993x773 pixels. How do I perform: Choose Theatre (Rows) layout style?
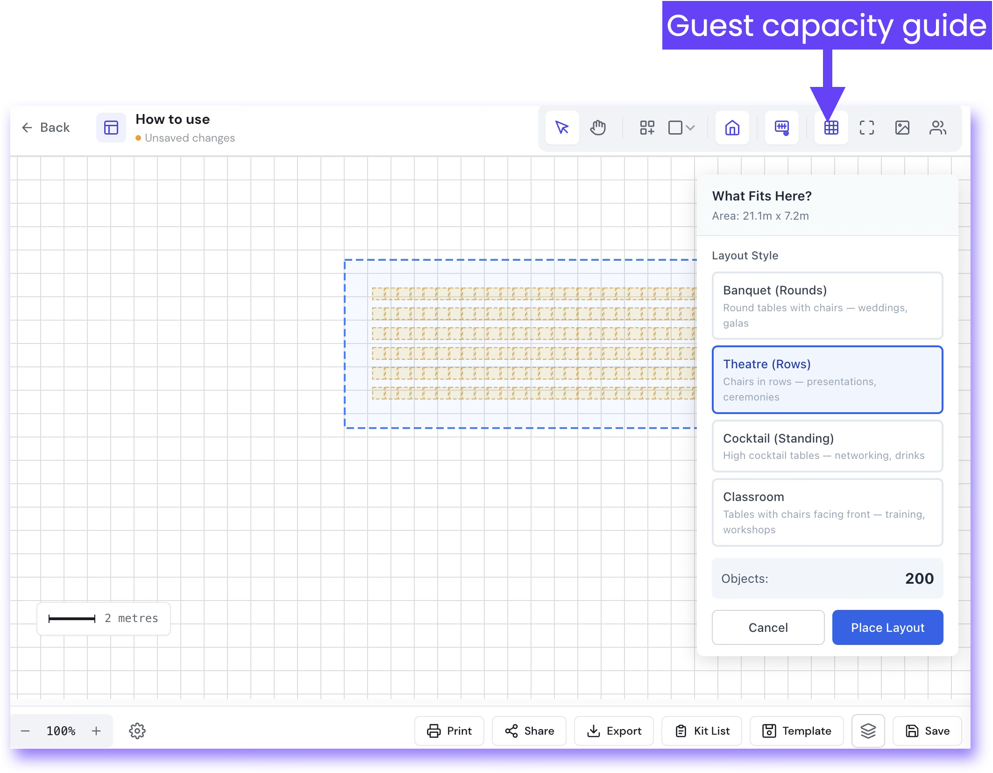[828, 379]
